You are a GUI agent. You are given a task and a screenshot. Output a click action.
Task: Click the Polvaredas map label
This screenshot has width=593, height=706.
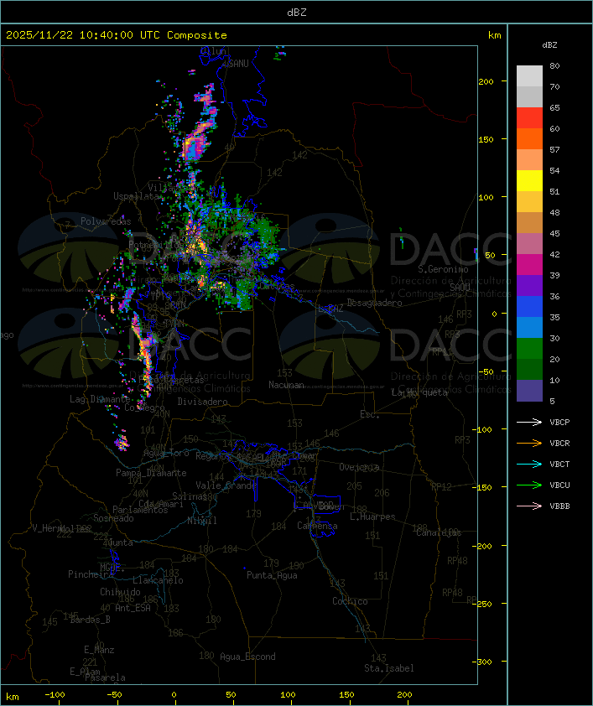point(106,221)
